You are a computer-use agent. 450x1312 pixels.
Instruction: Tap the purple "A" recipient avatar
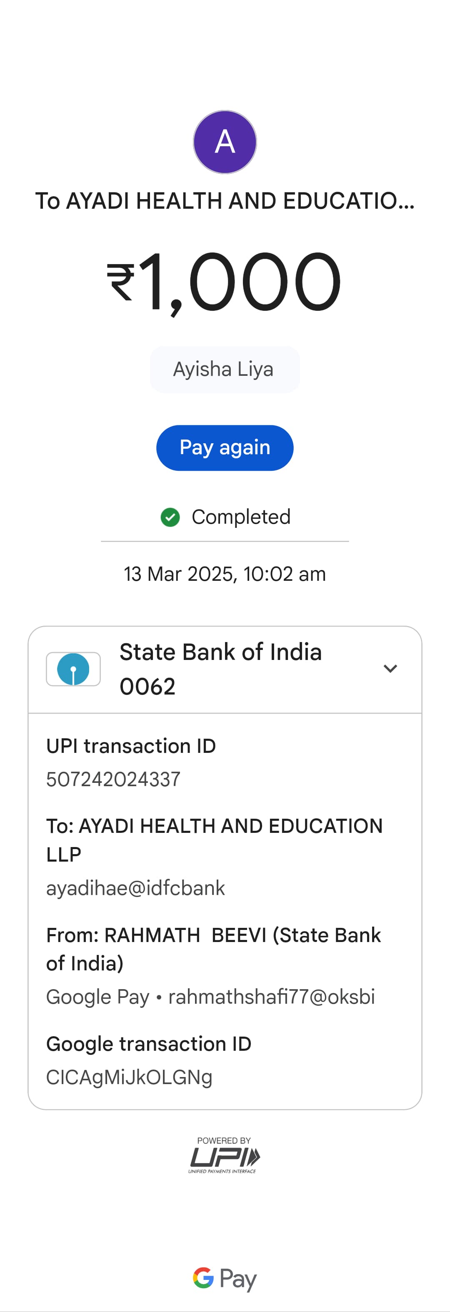click(225, 142)
